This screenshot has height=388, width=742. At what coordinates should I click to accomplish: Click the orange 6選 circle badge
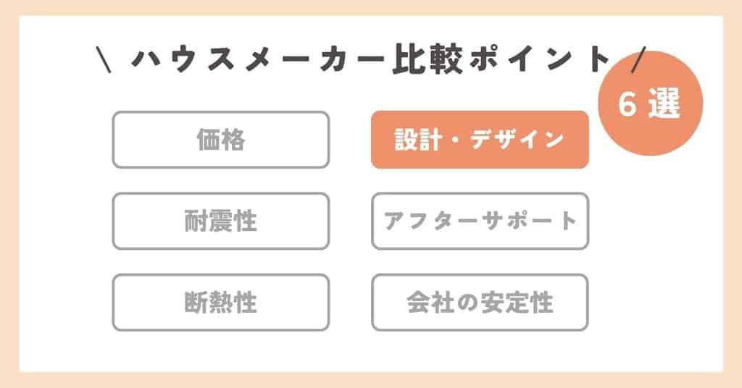coord(651,106)
